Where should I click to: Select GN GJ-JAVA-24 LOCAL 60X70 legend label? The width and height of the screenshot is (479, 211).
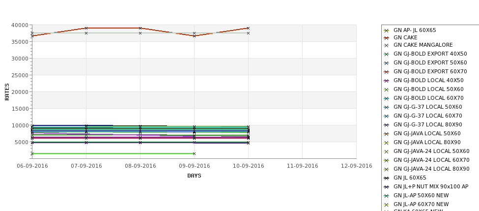pyautogui.click(x=431, y=160)
